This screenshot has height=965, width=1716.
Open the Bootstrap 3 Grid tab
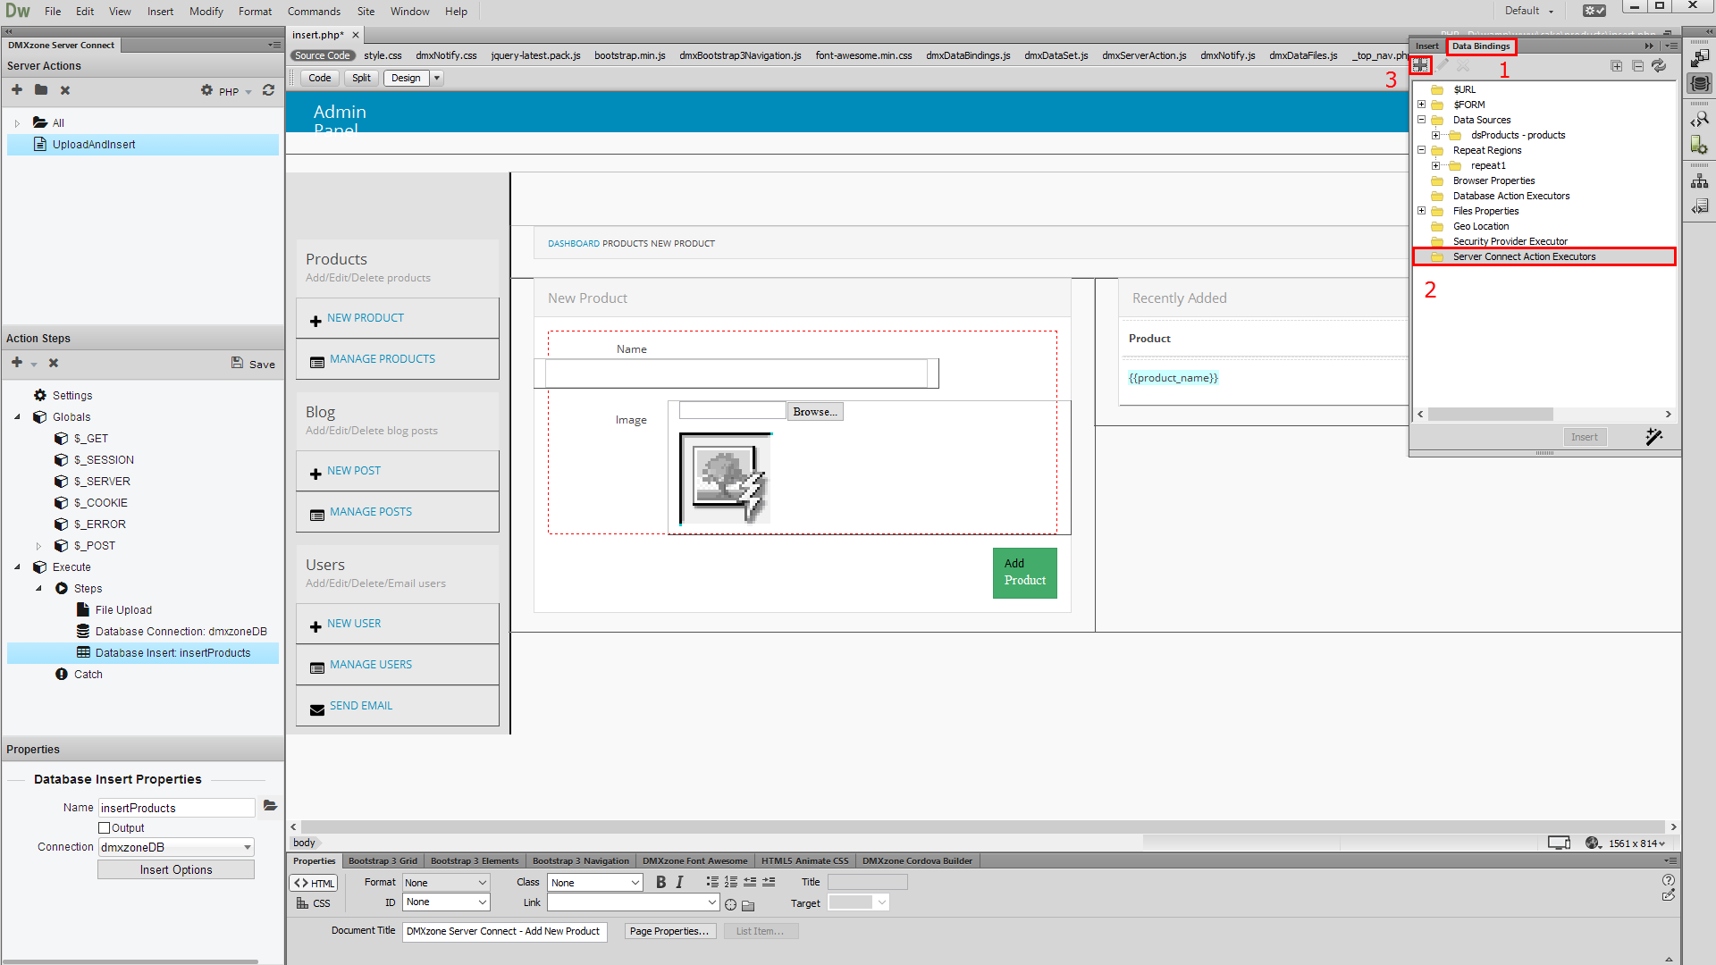[x=383, y=861]
